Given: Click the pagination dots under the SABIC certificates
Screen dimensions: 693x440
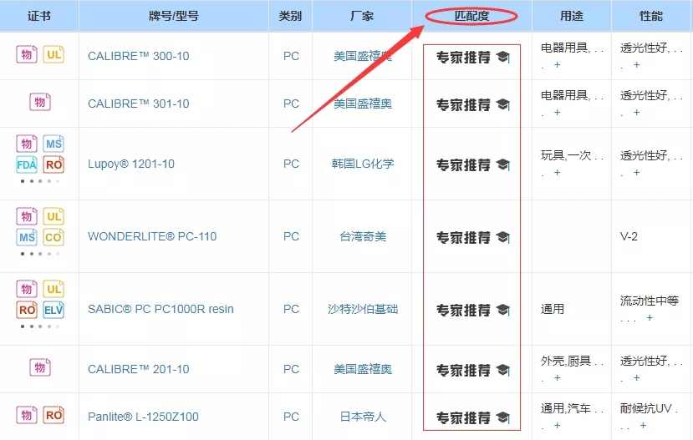Looking at the screenshot, I should tap(40, 326).
